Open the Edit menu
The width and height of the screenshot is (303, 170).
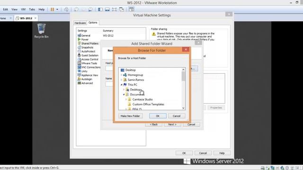click(x=5, y=9)
